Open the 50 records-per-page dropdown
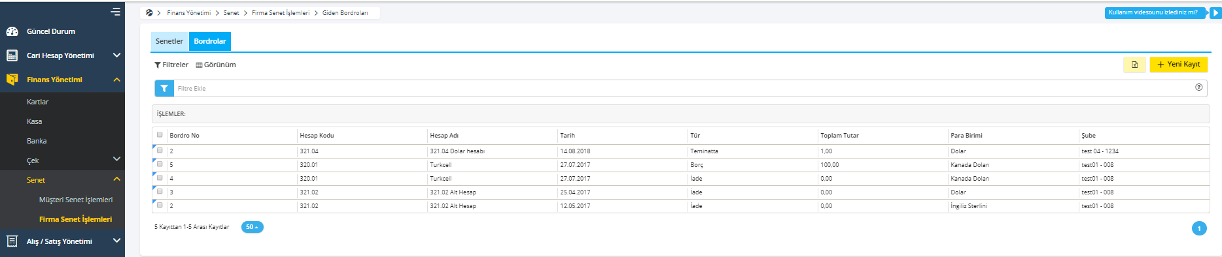 coord(252,227)
